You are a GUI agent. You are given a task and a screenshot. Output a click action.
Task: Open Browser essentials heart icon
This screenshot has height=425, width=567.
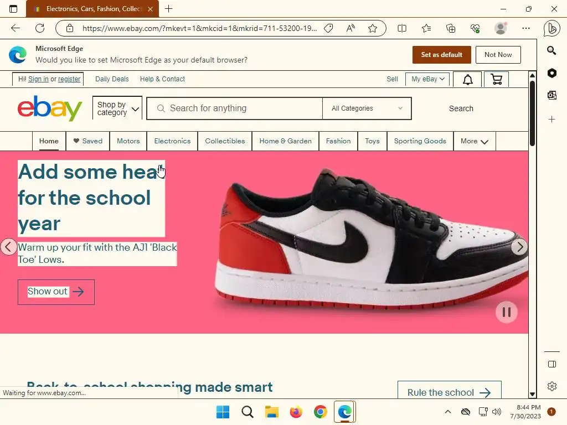[475, 28]
